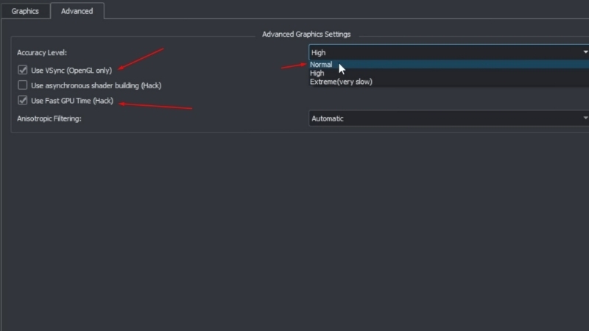Click 'Use asynchronous shader building (Hack)' text
Screen dimensions: 589x331
point(96,85)
